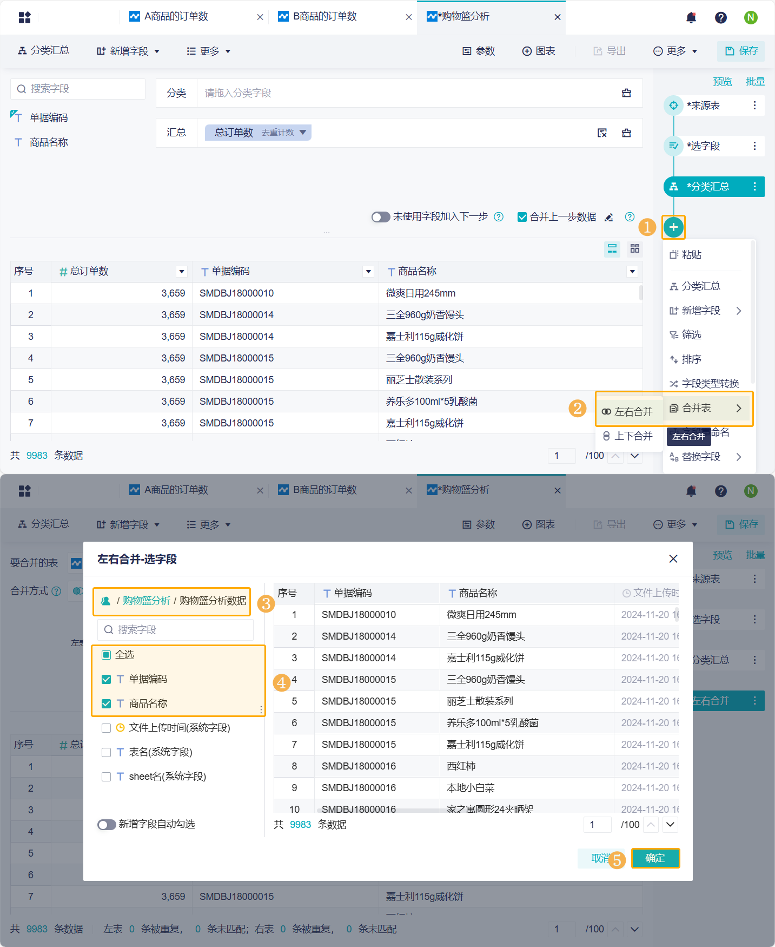Uncheck 商品名称 checkbox in the dialog
Image resolution: width=775 pixels, height=947 pixels.
tap(107, 703)
